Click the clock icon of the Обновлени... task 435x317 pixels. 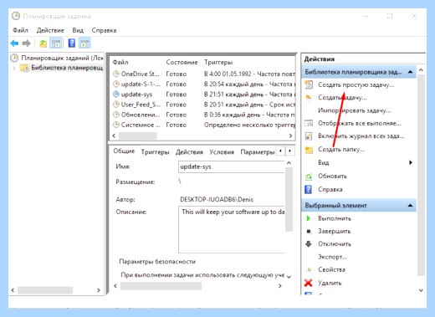pyautogui.click(x=116, y=115)
